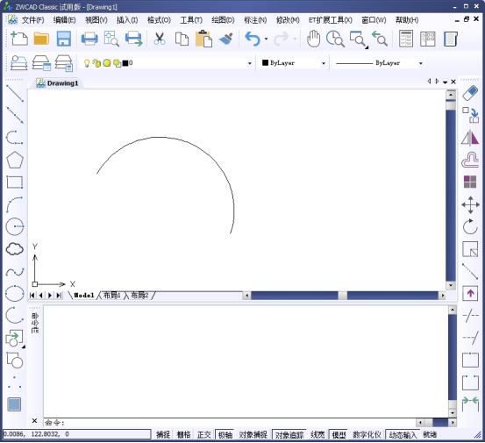The height and width of the screenshot is (443, 485).
Task: Open the Layer Properties Manager icon
Action: point(19,63)
